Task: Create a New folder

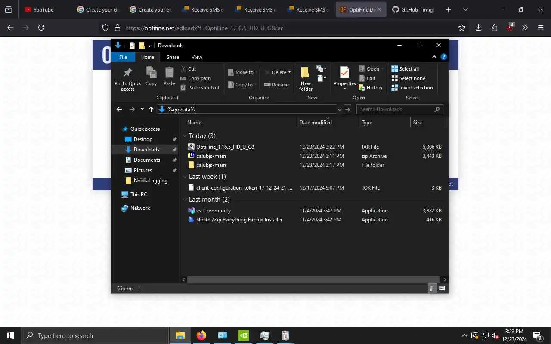Action: coord(306,79)
